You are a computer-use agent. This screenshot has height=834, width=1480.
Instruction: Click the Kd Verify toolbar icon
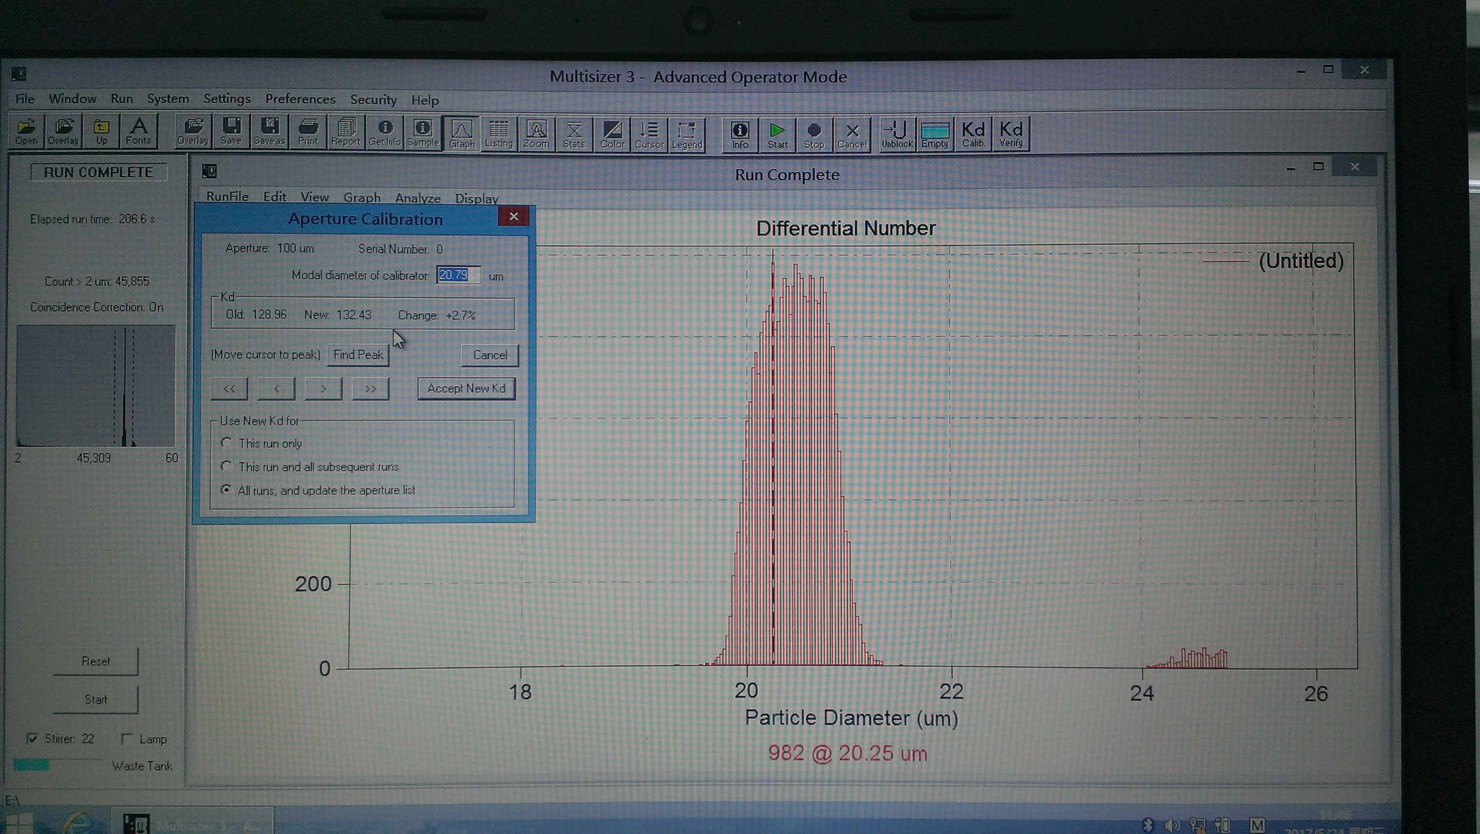coord(1011,134)
